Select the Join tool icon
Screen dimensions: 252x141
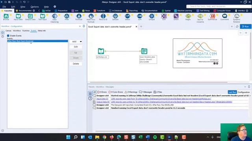pos(164,16)
